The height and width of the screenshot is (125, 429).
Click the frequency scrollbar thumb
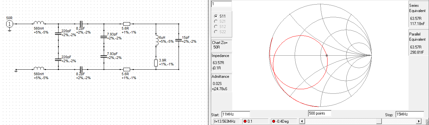[x=379, y=121]
